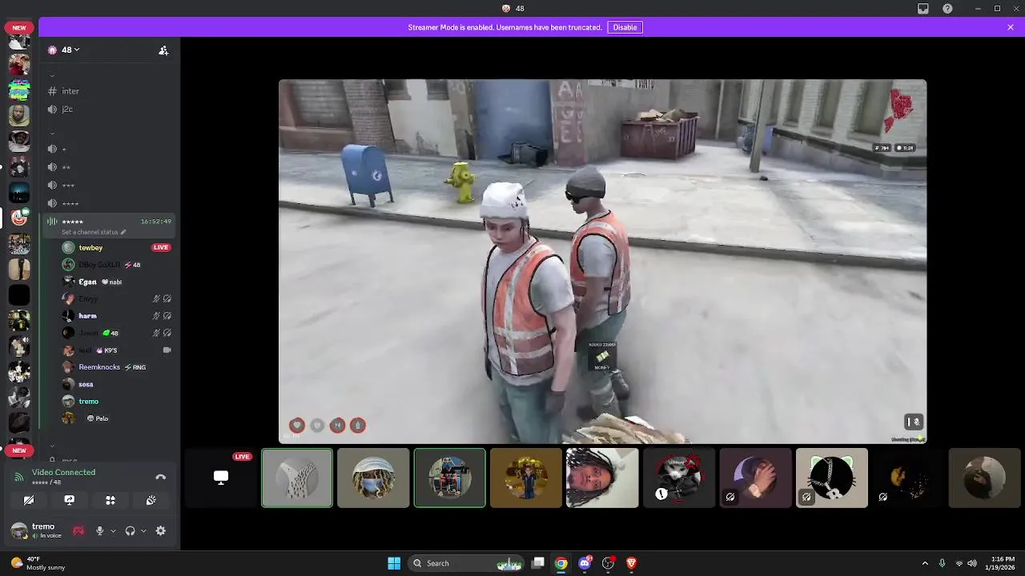Open Google Chrome from the taskbar
This screenshot has width=1025, height=576.
click(x=561, y=563)
